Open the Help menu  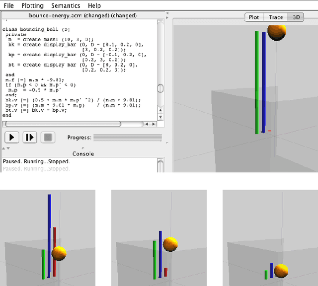point(94,6)
